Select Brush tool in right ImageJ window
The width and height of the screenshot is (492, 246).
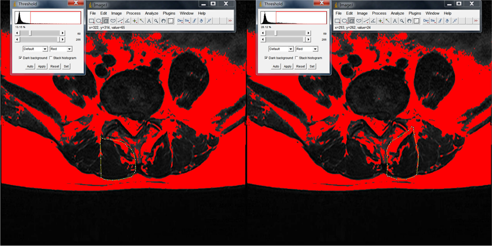click(440, 21)
